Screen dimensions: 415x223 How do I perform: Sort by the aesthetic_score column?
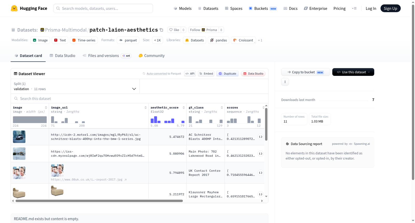tap(184, 107)
